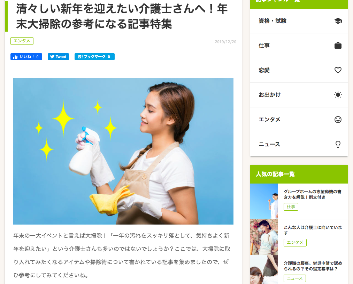353x284 pixels.
Task: Open the こんな人は介護士に向いています article
Action: coord(313,230)
